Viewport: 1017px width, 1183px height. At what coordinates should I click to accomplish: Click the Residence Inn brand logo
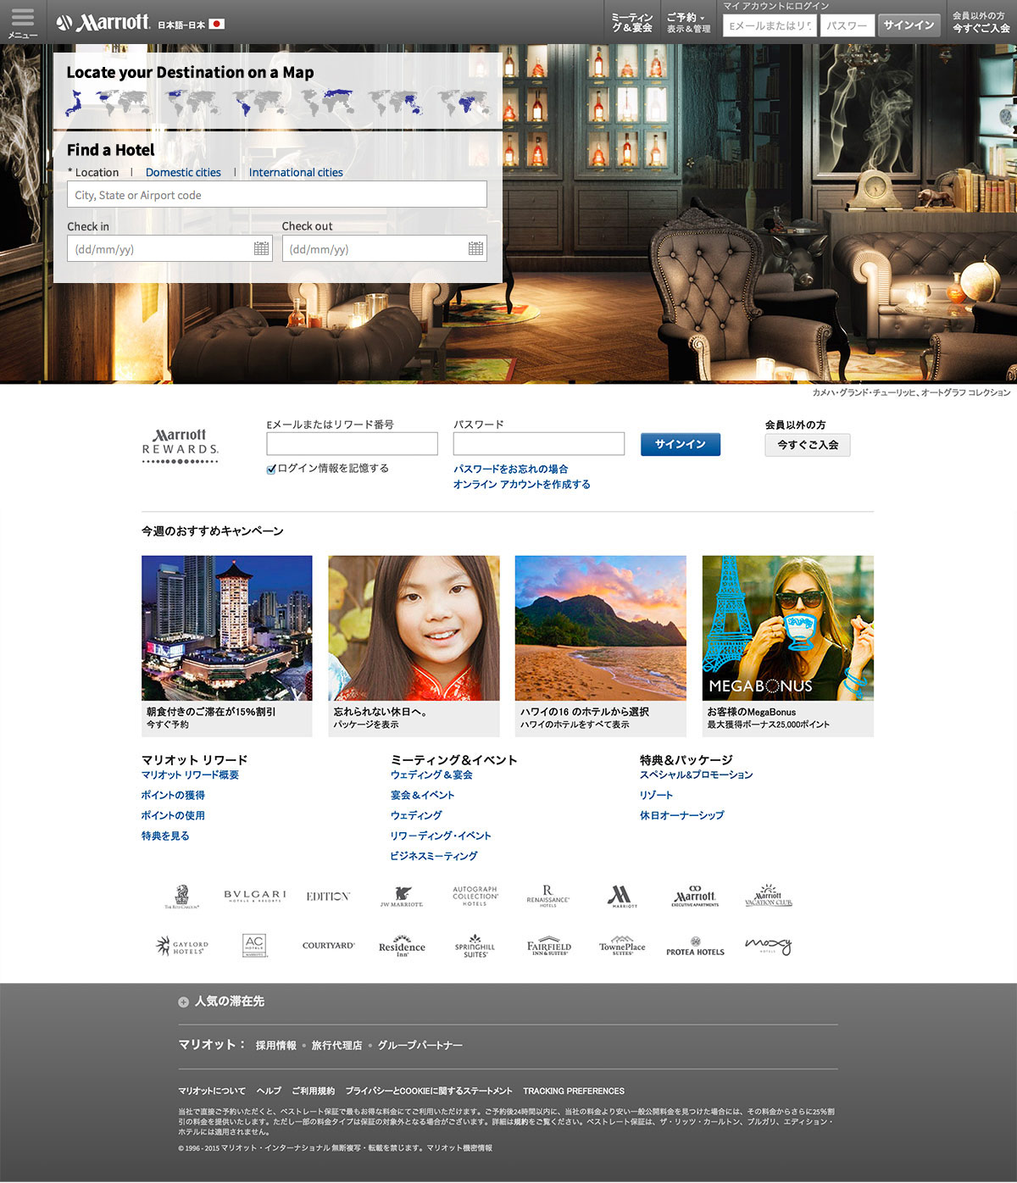(402, 947)
